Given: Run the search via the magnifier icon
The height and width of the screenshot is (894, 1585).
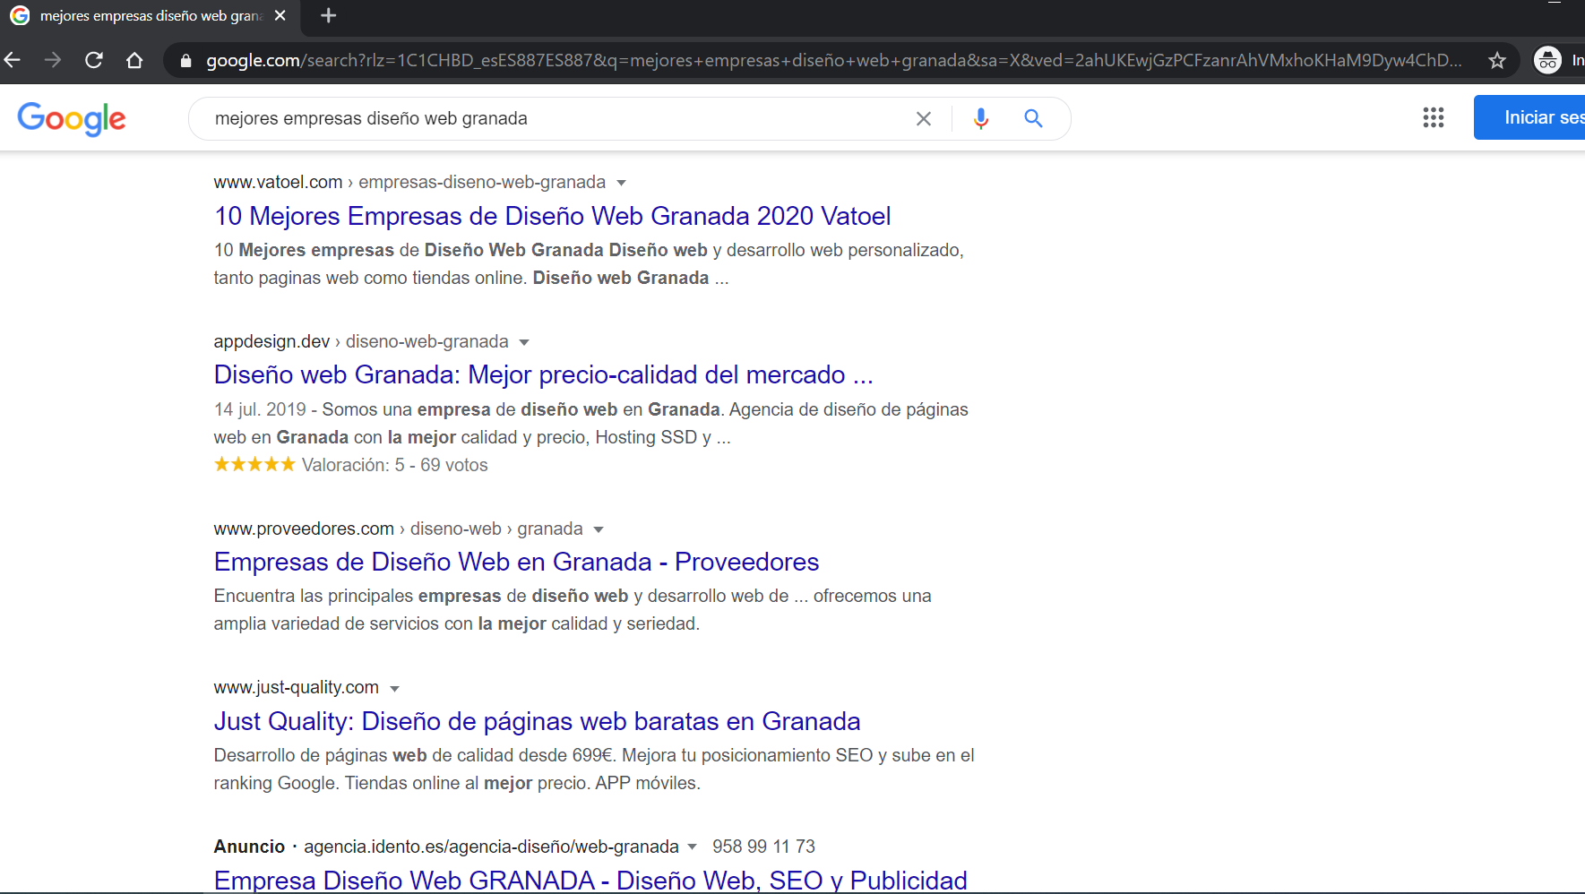Looking at the screenshot, I should [x=1032, y=117].
